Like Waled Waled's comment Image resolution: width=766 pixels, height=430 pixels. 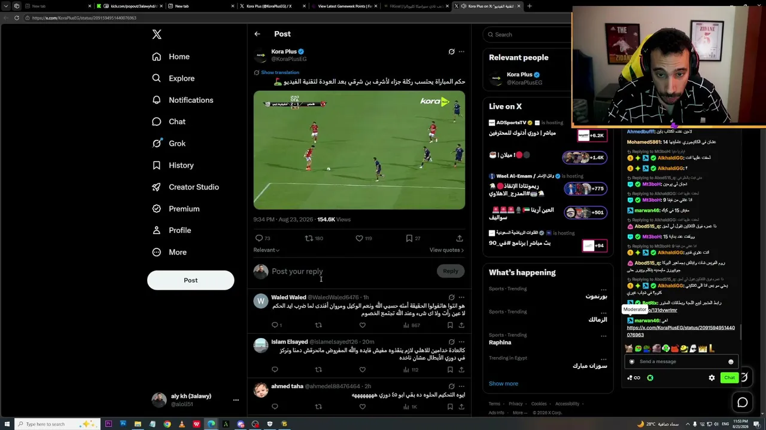coord(362,325)
